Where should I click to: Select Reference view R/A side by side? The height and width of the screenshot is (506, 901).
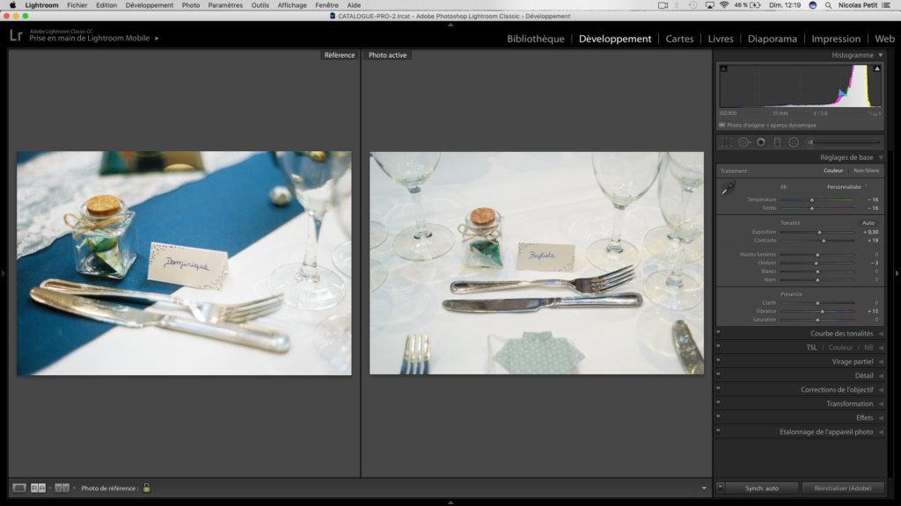pos(38,488)
